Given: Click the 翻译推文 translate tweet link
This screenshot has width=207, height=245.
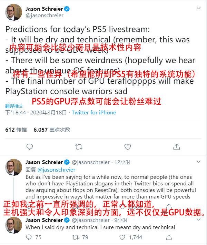Looking at the screenshot, I should click(14, 106).
